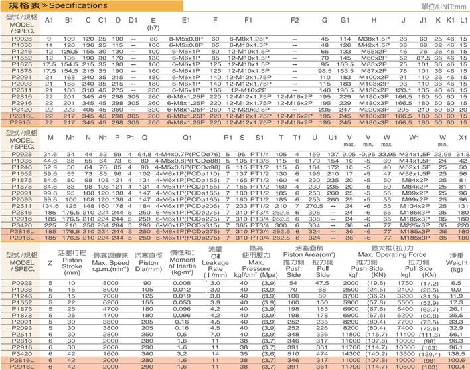Viewport: 470px width, 370px height.
Task: Select the "Oil Leakage Rate" column header
Action: [x=215, y=262]
